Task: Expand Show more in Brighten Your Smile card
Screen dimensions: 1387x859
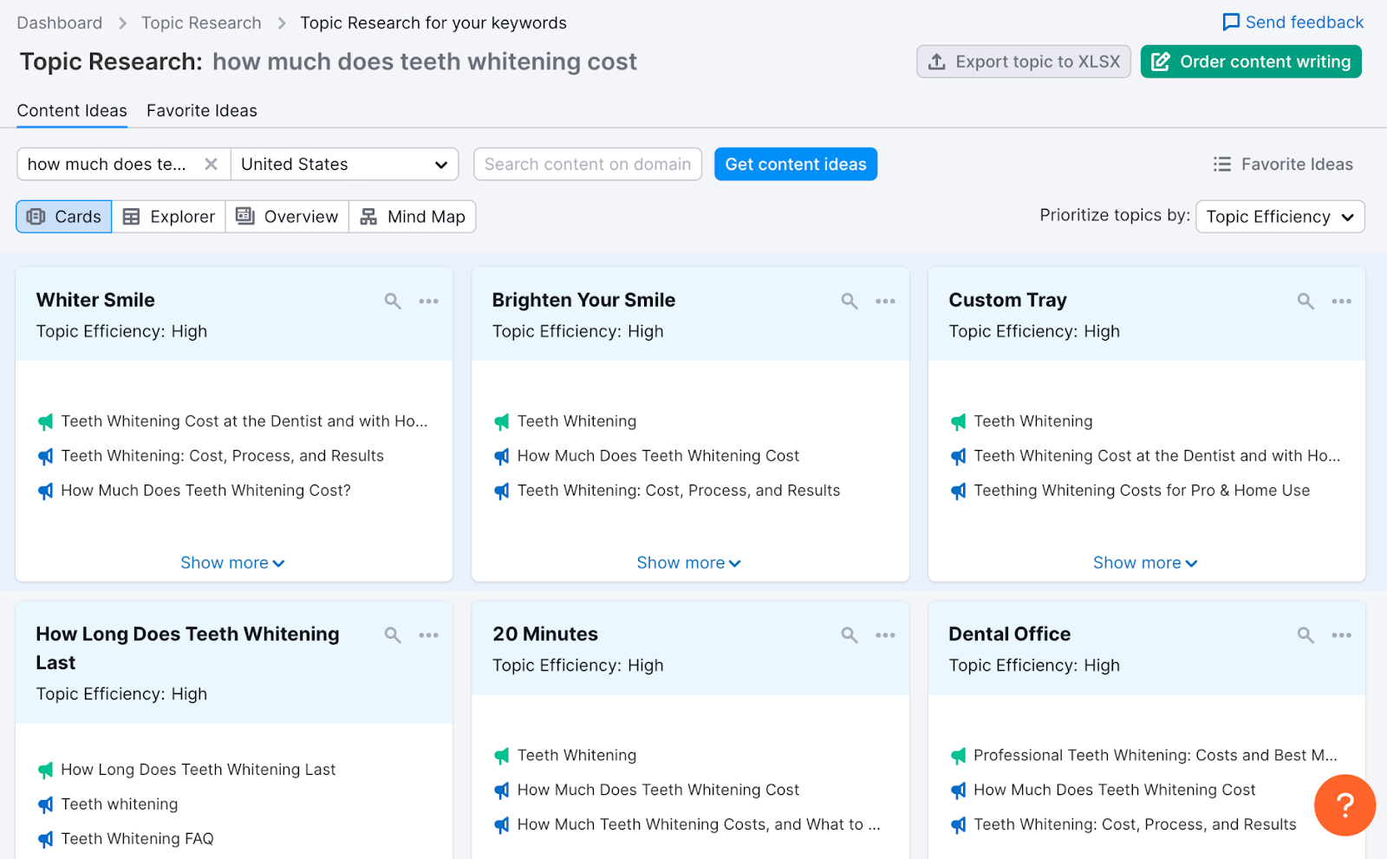Action: (x=689, y=563)
